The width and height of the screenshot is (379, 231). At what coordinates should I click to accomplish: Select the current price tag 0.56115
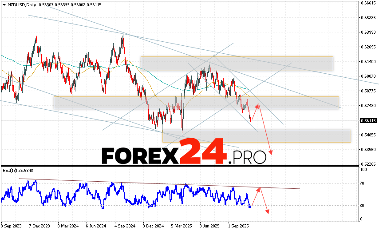[x=369, y=120]
